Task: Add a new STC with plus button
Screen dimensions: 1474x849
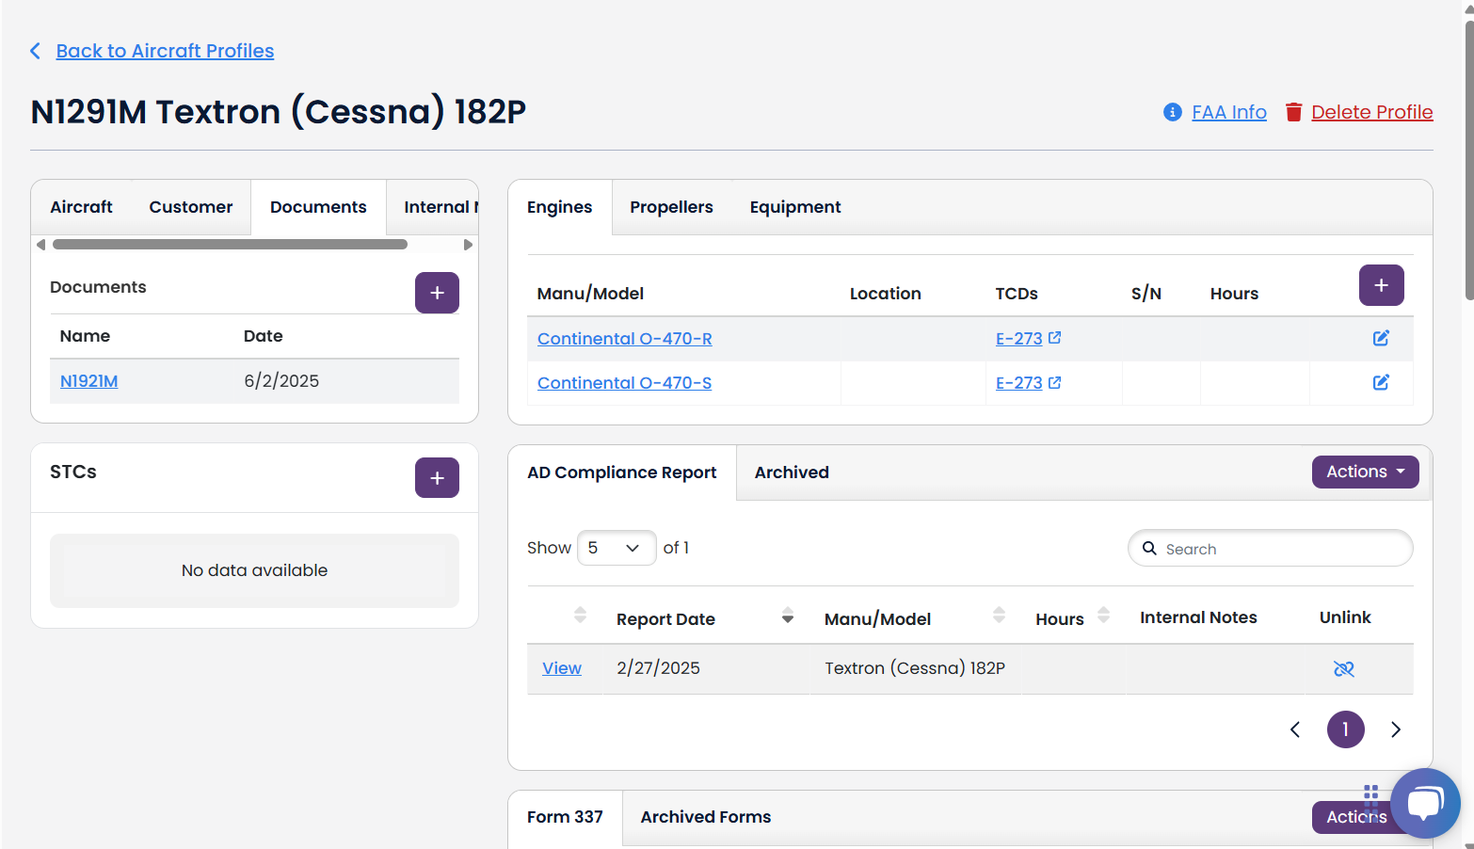Action: [x=437, y=477]
